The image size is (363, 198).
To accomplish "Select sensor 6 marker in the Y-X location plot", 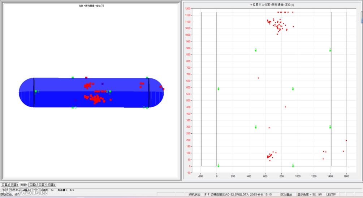I will [x=293, y=89].
